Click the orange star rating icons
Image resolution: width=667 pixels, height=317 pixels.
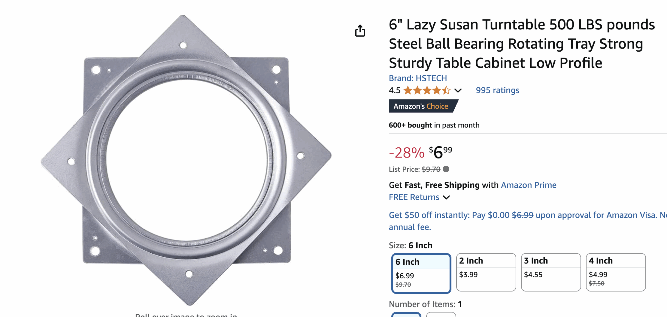pos(427,90)
